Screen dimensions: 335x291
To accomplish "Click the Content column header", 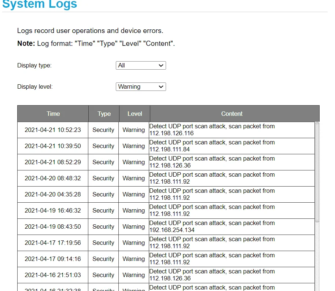I will (232, 114).
